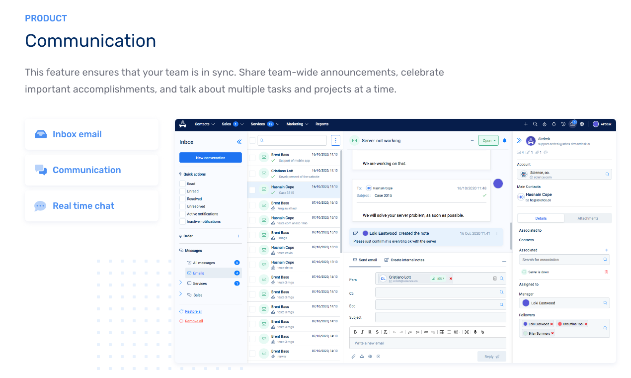Screen dimensions: 631x378
Task: Check the Active notifications filter
Action: (183, 213)
